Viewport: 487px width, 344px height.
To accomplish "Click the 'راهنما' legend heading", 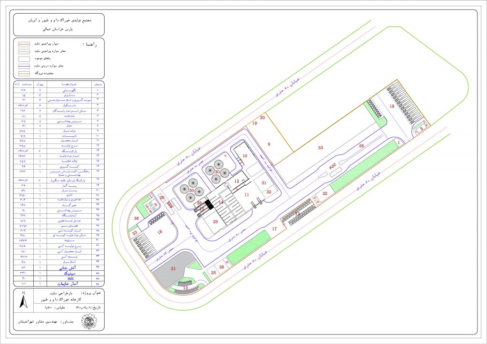I will coord(89,44).
